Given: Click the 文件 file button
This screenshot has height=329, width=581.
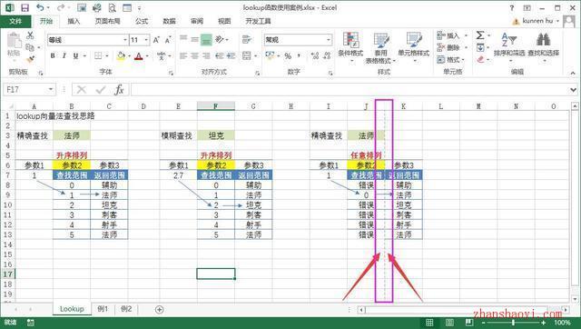Looking at the screenshot, I should coord(15,21).
